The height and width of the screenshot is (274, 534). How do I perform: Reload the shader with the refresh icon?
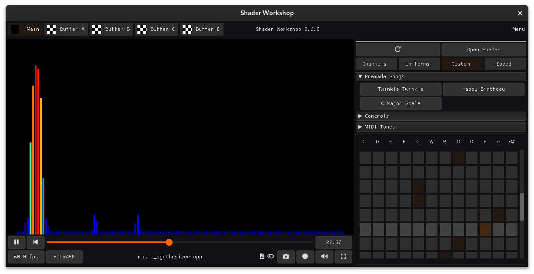click(x=397, y=50)
